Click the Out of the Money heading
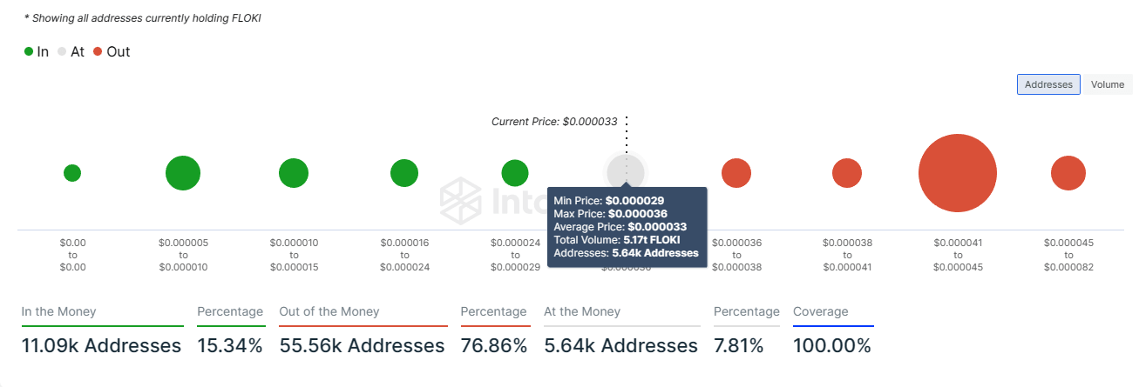1139x387 pixels. pos(329,311)
